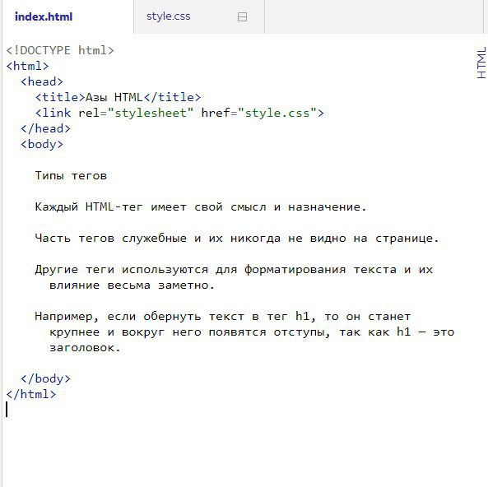The image size is (488, 487).
Task: Click the closing </body> tag
Action: pyautogui.click(x=45, y=378)
